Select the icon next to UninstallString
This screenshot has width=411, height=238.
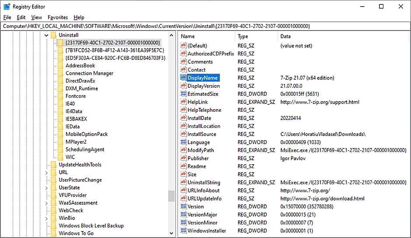pyautogui.click(x=183, y=183)
